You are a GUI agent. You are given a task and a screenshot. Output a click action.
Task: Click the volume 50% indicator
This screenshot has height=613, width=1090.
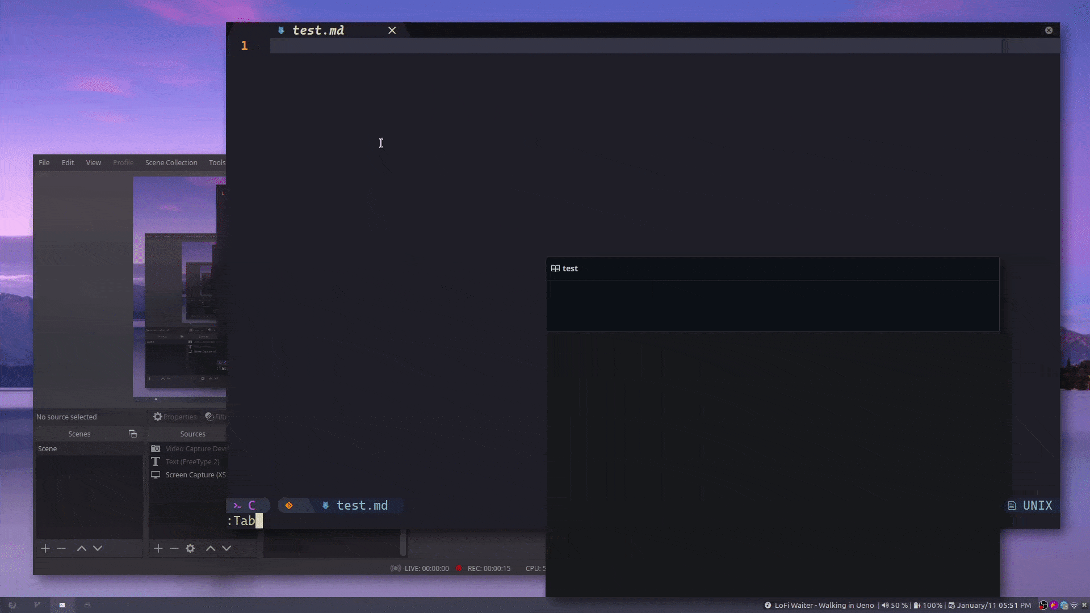coord(895,605)
